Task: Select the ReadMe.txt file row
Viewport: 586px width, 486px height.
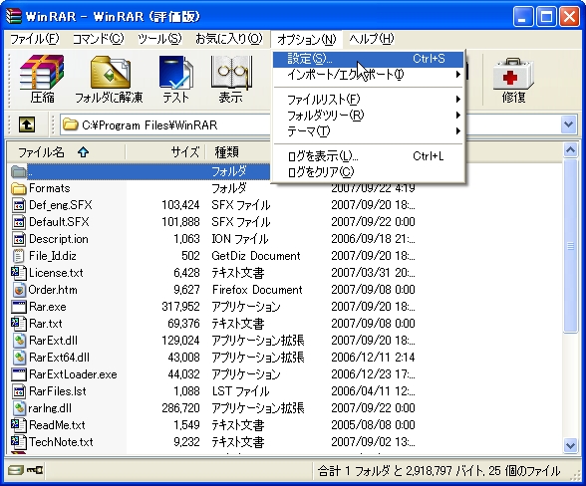Action: tap(213, 425)
